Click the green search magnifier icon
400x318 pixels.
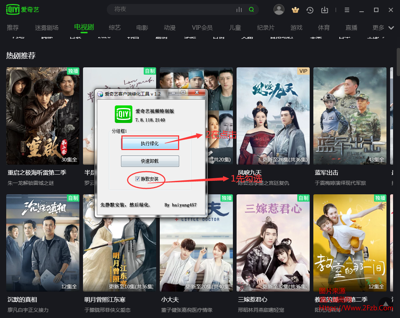(x=251, y=10)
